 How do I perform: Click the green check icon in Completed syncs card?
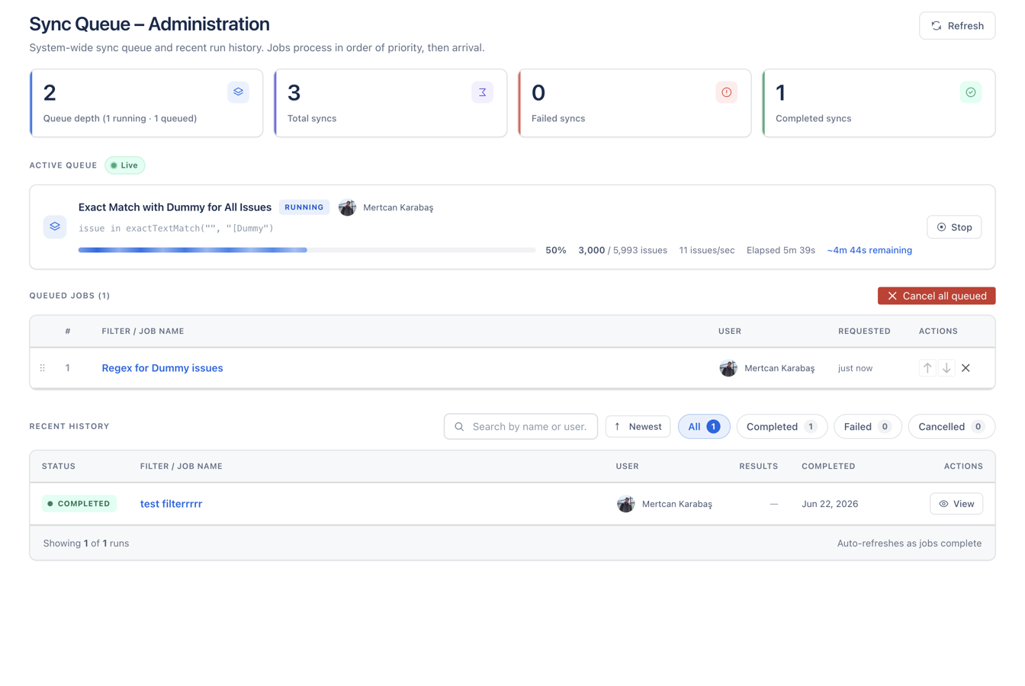pyautogui.click(x=970, y=92)
